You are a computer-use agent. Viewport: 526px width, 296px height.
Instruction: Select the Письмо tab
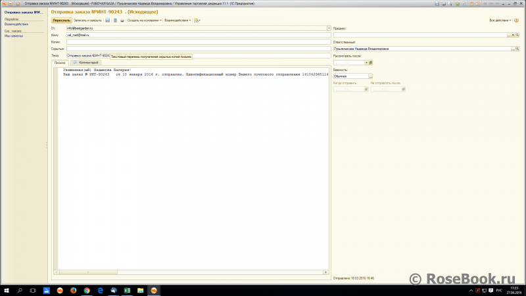60,62
